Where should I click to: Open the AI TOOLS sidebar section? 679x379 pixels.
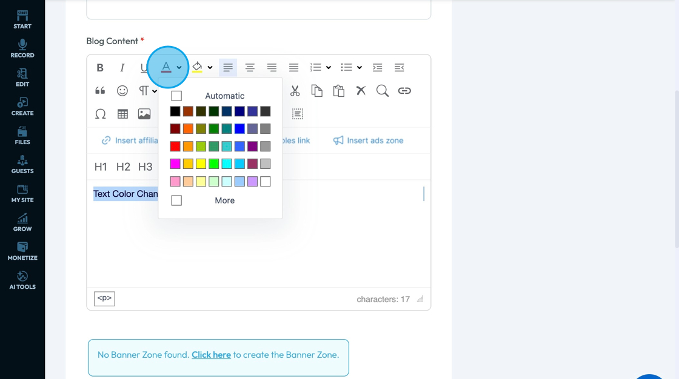(x=22, y=280)
